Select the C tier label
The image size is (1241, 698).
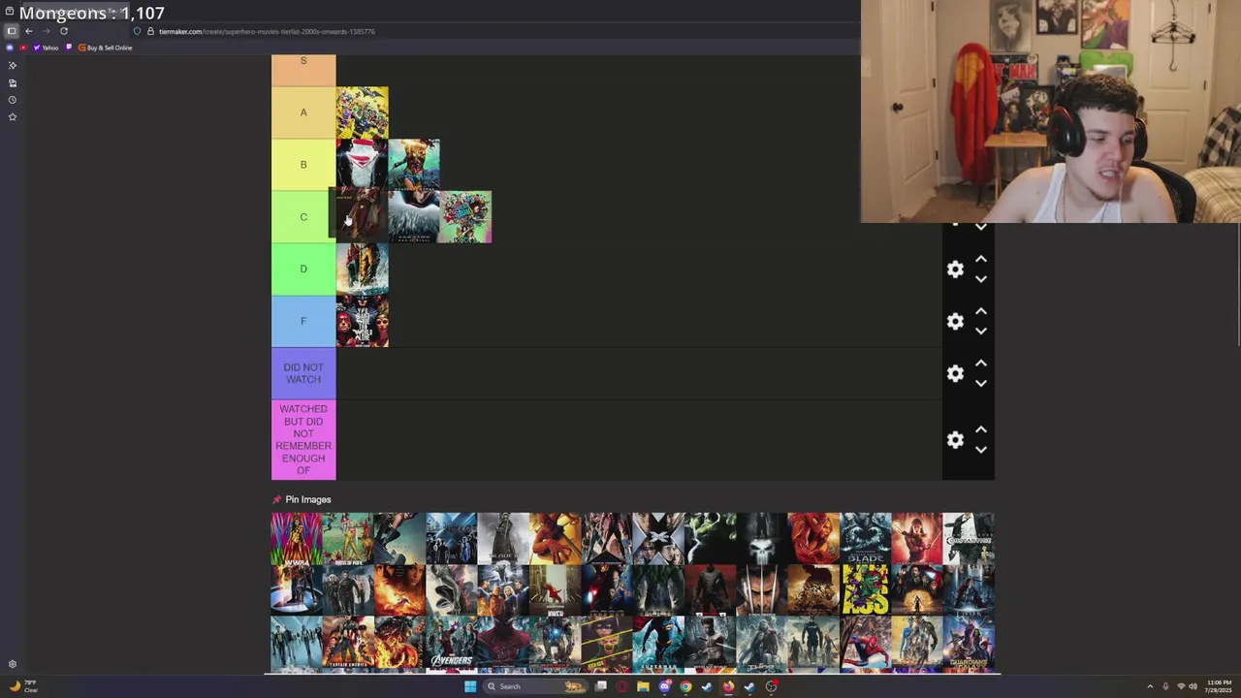pos(303,217)
